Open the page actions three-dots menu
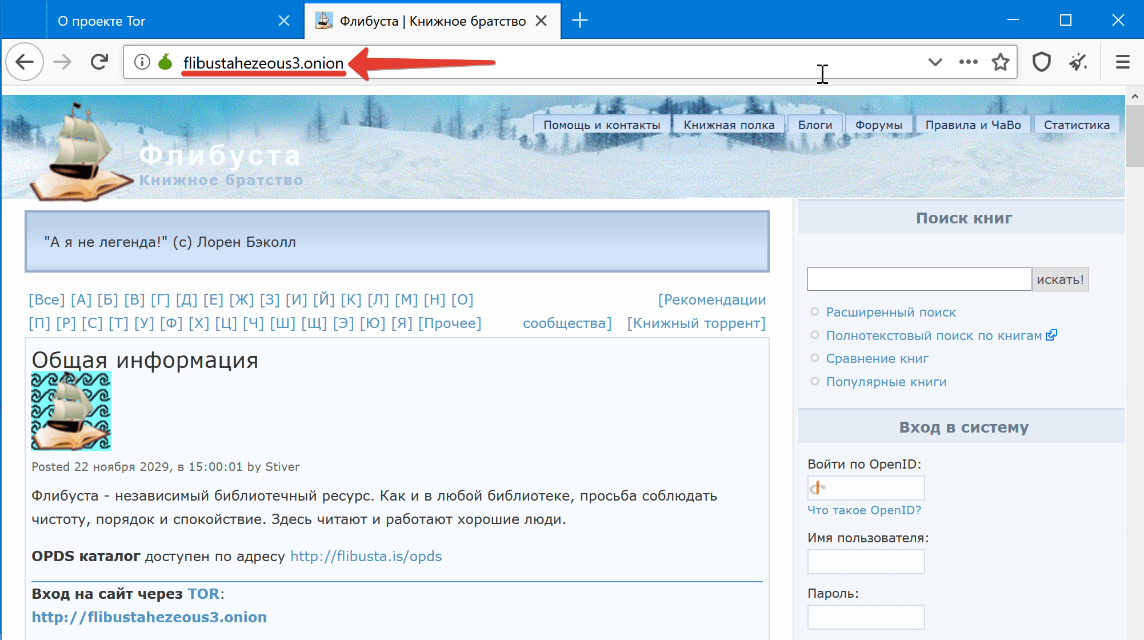This screenshot has width=1144, height=640. pos(968,62)
